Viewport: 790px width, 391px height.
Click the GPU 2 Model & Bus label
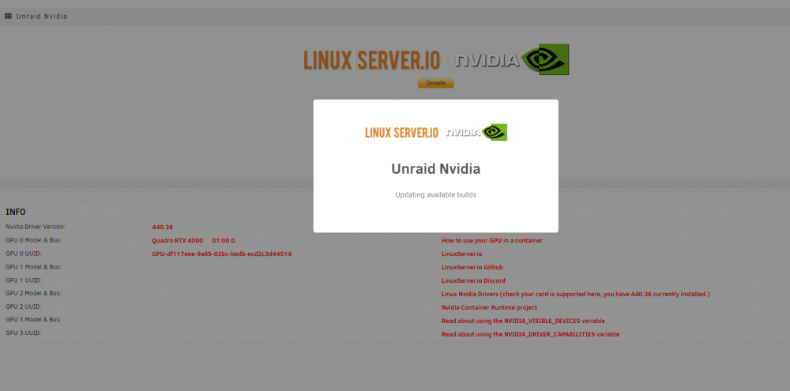(x=33, y=293)
